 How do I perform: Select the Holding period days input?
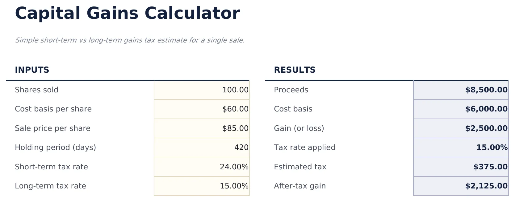point(201,147)
